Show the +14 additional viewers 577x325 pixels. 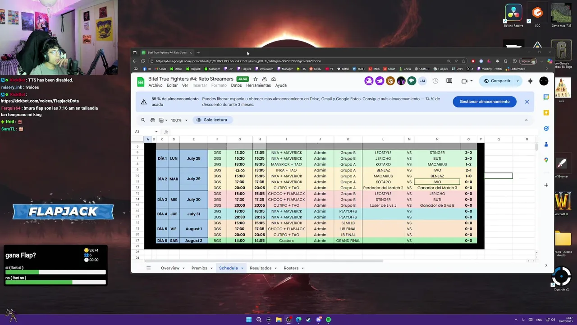pos(422,81)
